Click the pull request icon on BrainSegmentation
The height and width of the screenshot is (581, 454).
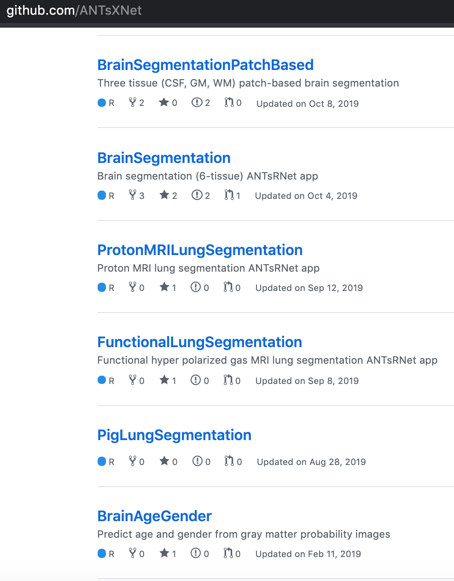[x=229, y=195]
